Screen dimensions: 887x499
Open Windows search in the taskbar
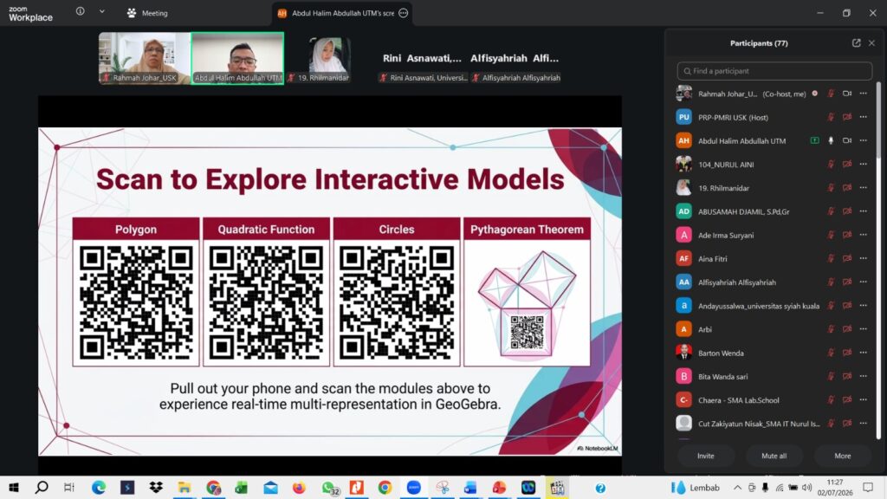coord(42,488)
